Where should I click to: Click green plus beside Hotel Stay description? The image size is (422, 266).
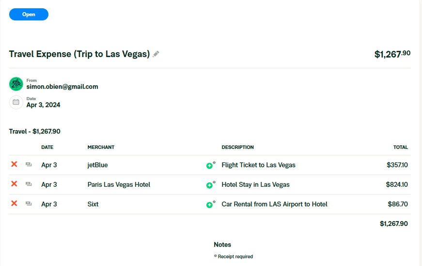click(x=210, y=185)
